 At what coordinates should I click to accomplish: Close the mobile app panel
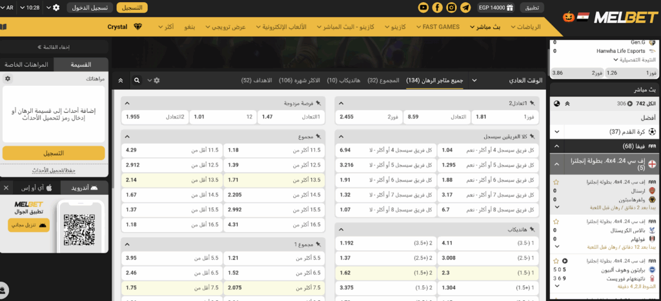[x=5, y=188]
